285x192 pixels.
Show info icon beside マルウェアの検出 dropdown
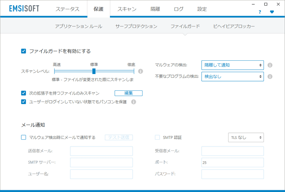click(x=270, y=65)
